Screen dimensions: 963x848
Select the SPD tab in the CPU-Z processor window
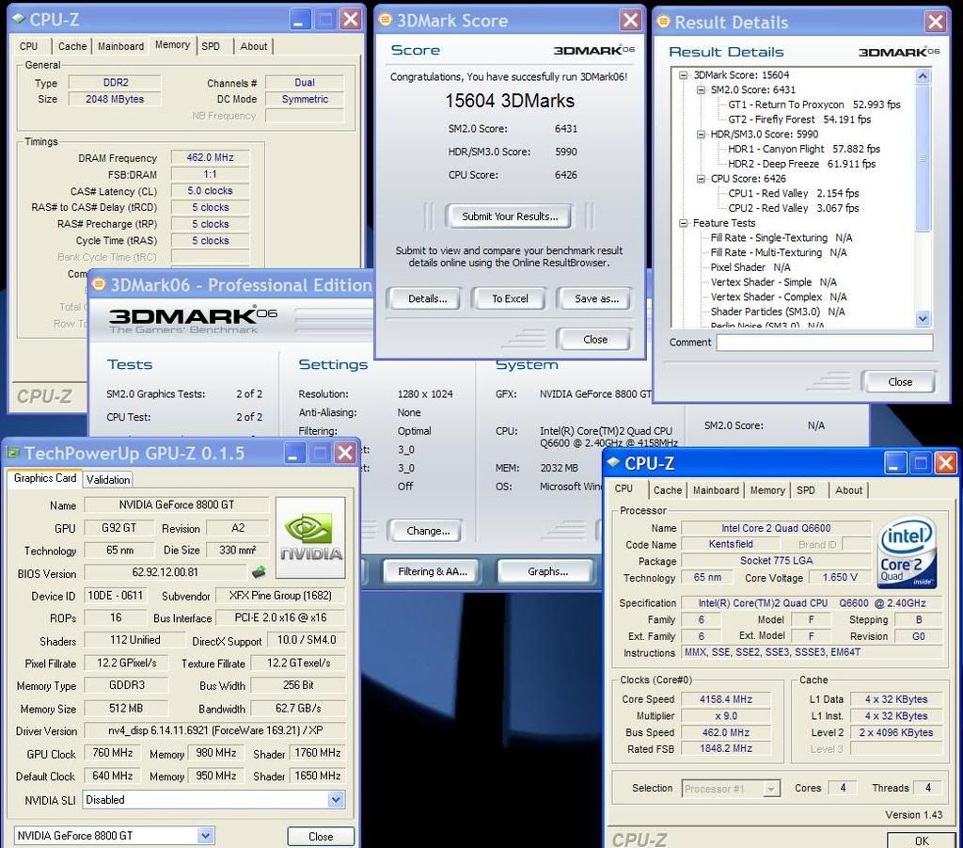[806, 489]
